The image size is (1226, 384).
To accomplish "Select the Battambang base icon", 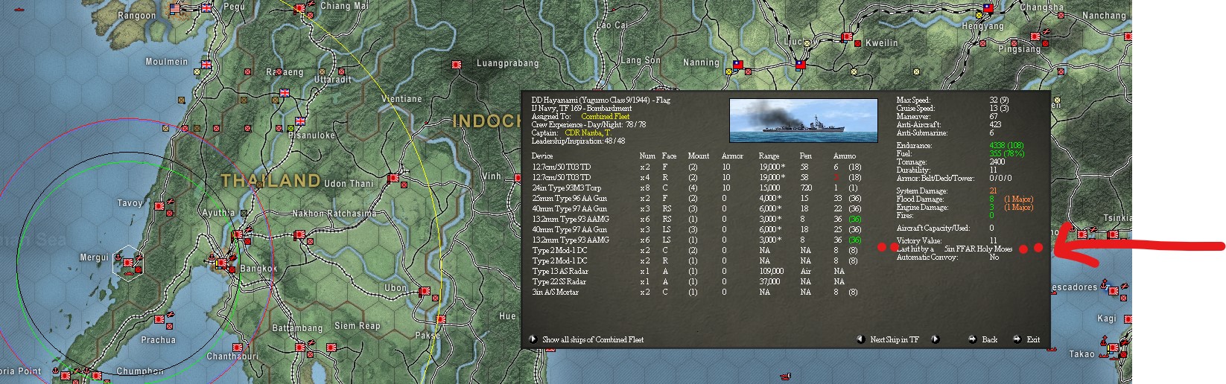I will (300, 347).
